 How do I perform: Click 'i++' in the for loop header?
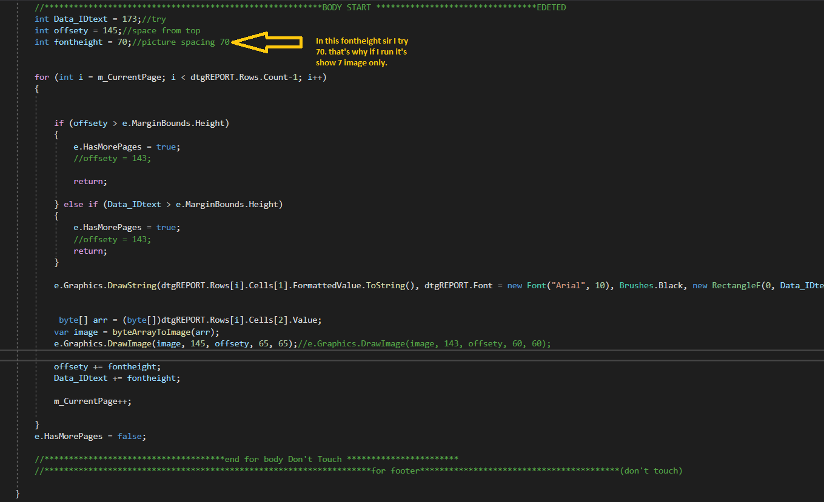[314, 77]
